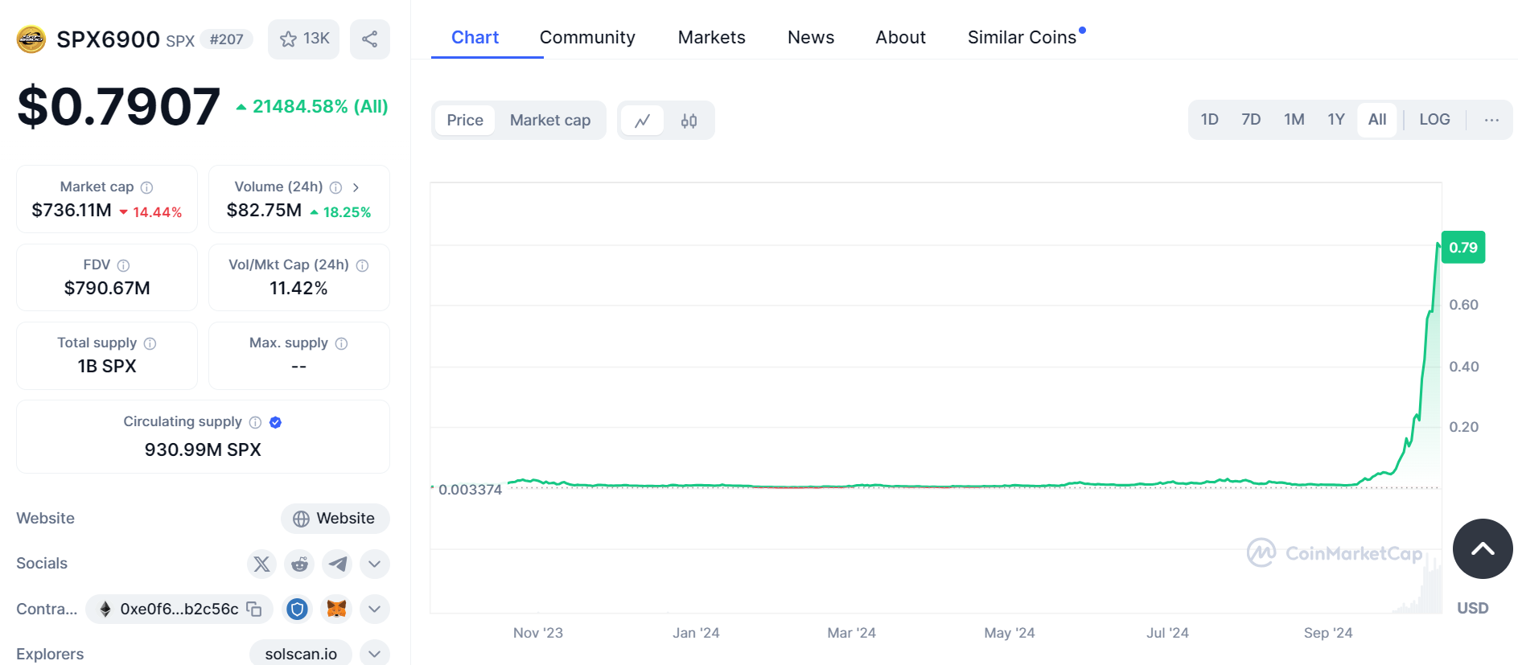Open the chart more options ellipsis
The image size is (1518, 665).
point(1491,120)
